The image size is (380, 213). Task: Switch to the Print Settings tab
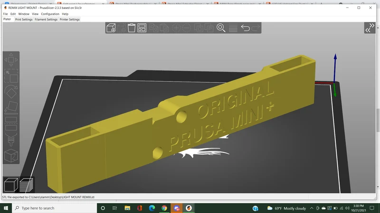pyautogui.click(x=23, y=19)
